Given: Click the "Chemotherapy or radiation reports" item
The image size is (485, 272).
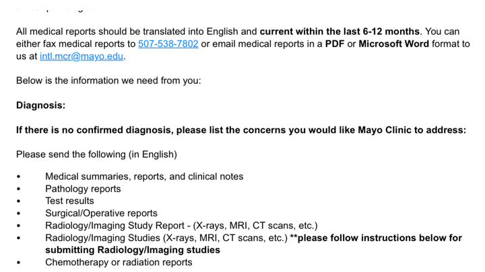Looking at the screenshot, I should click(119, 262).
